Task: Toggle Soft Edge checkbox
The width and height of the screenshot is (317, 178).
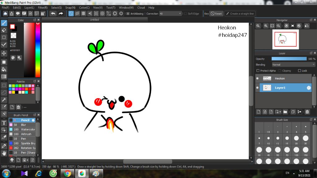Action: (x=186, y=14)
